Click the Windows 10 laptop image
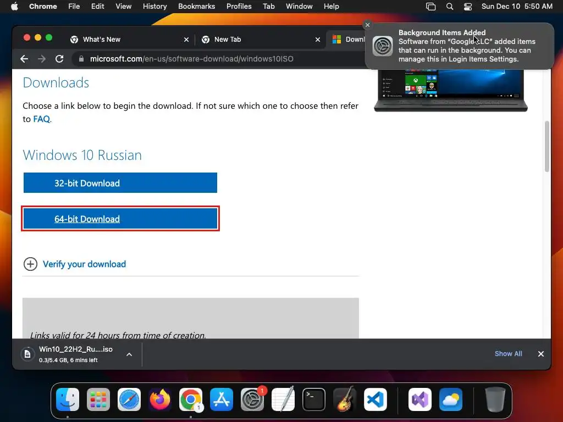 [x=451, y=90]
